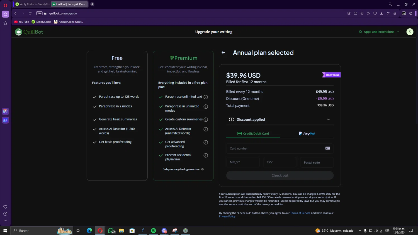
Task: Select the Credit/Debit Card tab
Action: (253, 134)
